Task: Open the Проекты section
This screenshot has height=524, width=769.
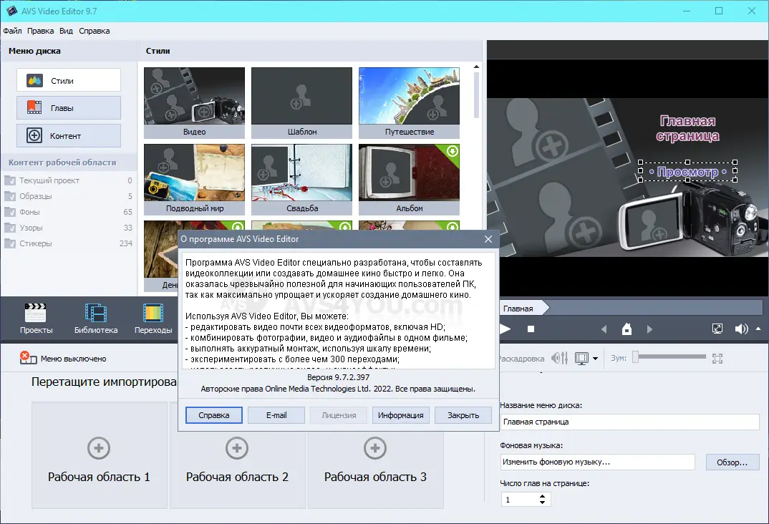Action: (x=36, y=319)
